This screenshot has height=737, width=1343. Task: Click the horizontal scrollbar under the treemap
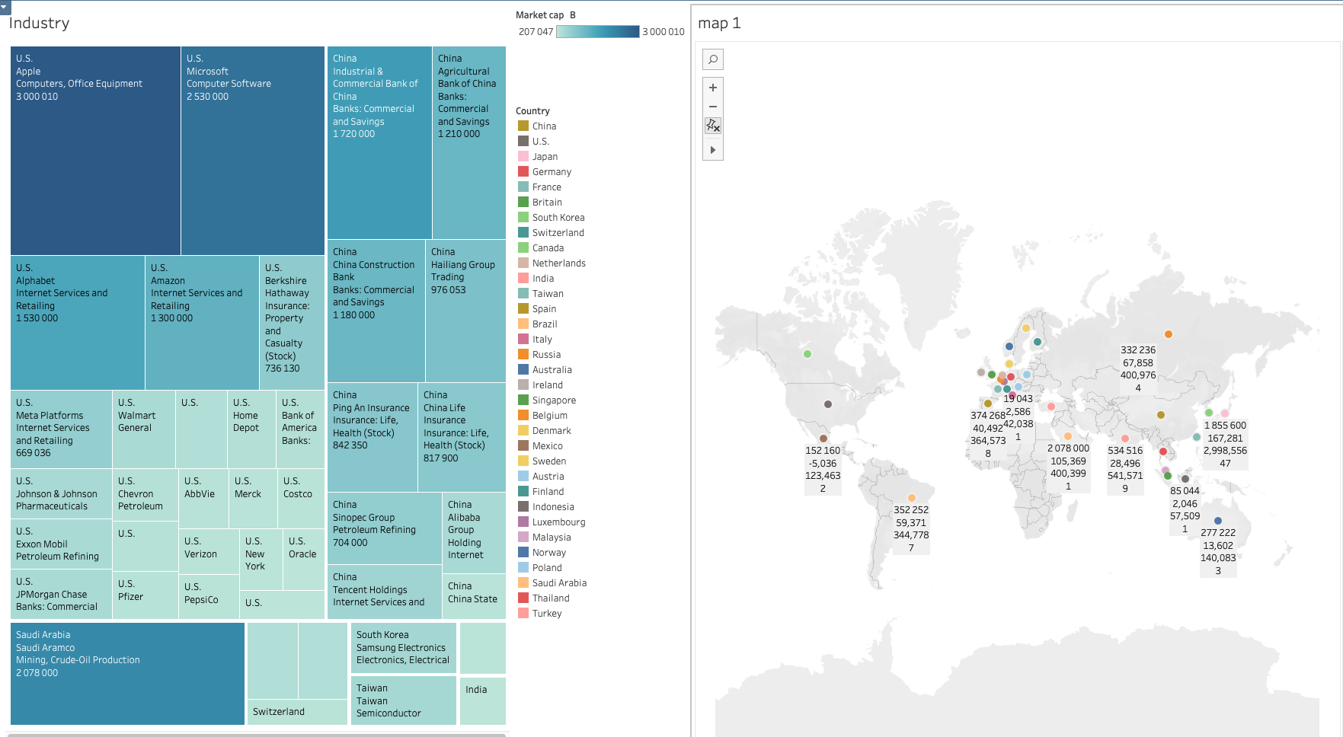(257, 735)
